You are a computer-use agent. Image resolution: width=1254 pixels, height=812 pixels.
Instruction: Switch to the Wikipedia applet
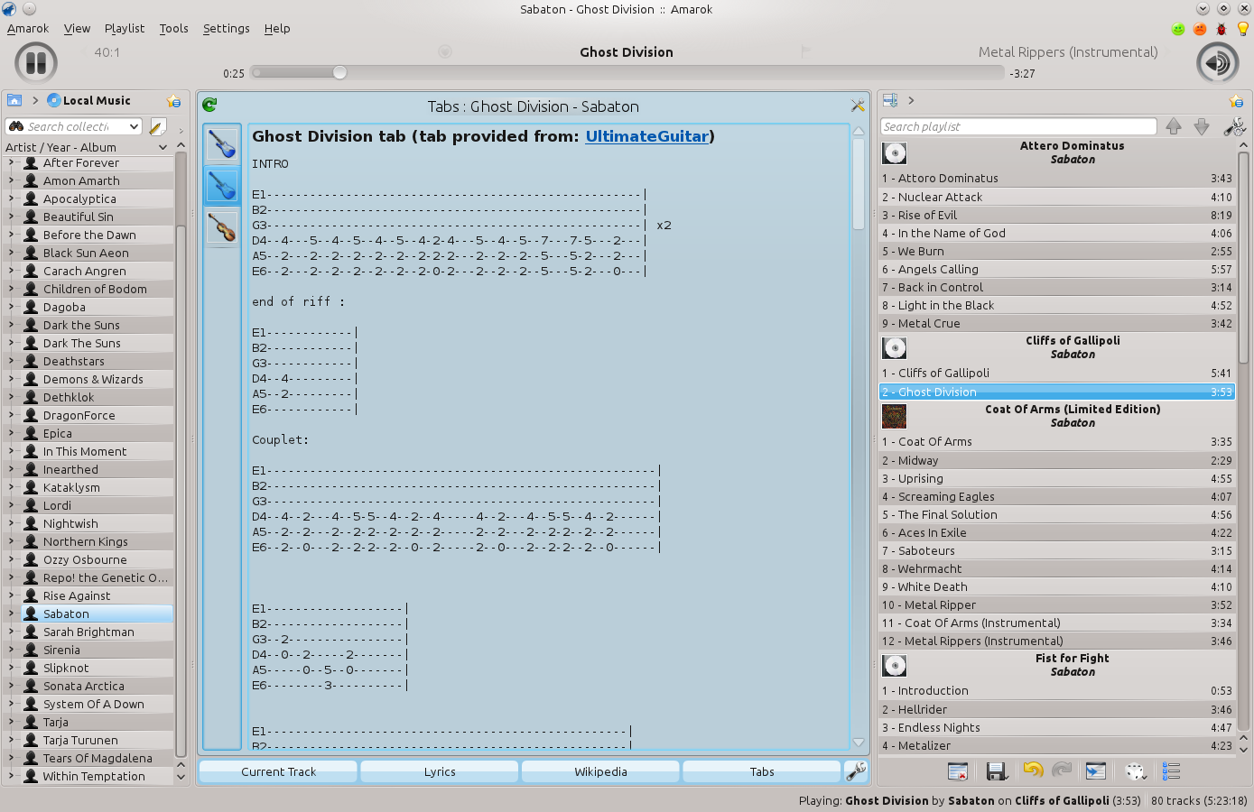pyautogui.click(x=600, y=771)
